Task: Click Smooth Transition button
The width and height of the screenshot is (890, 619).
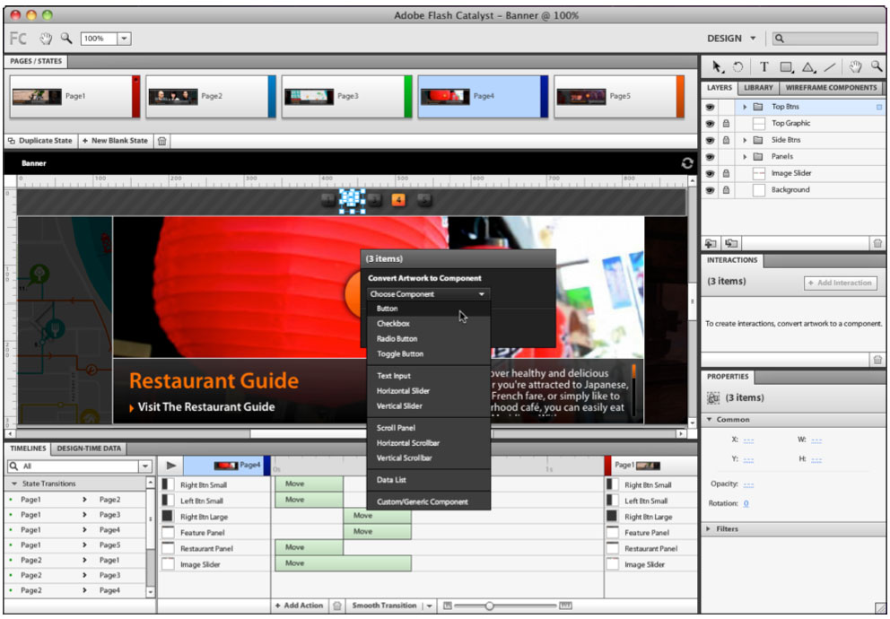Action: coord(384,606)
